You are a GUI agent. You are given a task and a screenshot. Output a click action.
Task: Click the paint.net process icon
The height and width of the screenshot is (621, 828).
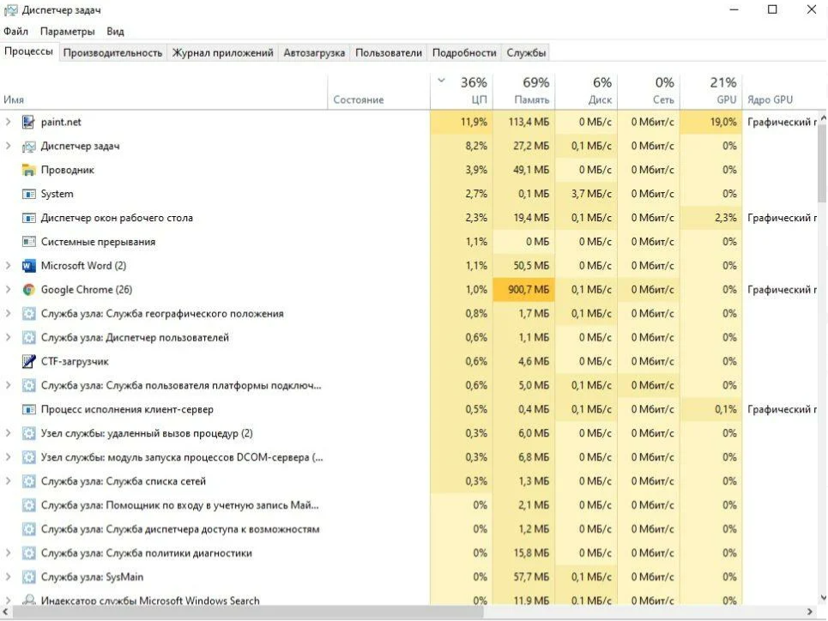pyautogui.click(x=28, y=122)
